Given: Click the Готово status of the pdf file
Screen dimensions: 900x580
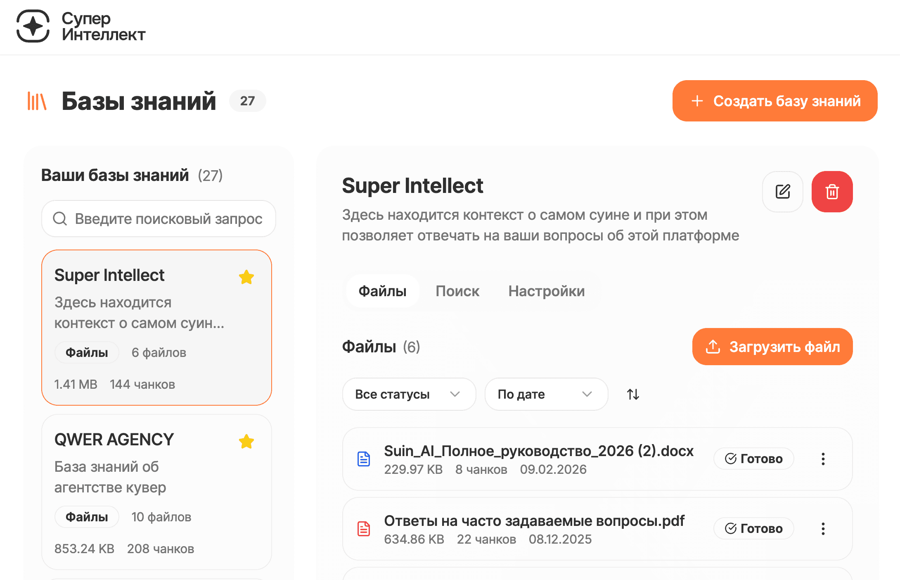Looking at the screenshot, I should coord(753,528).
